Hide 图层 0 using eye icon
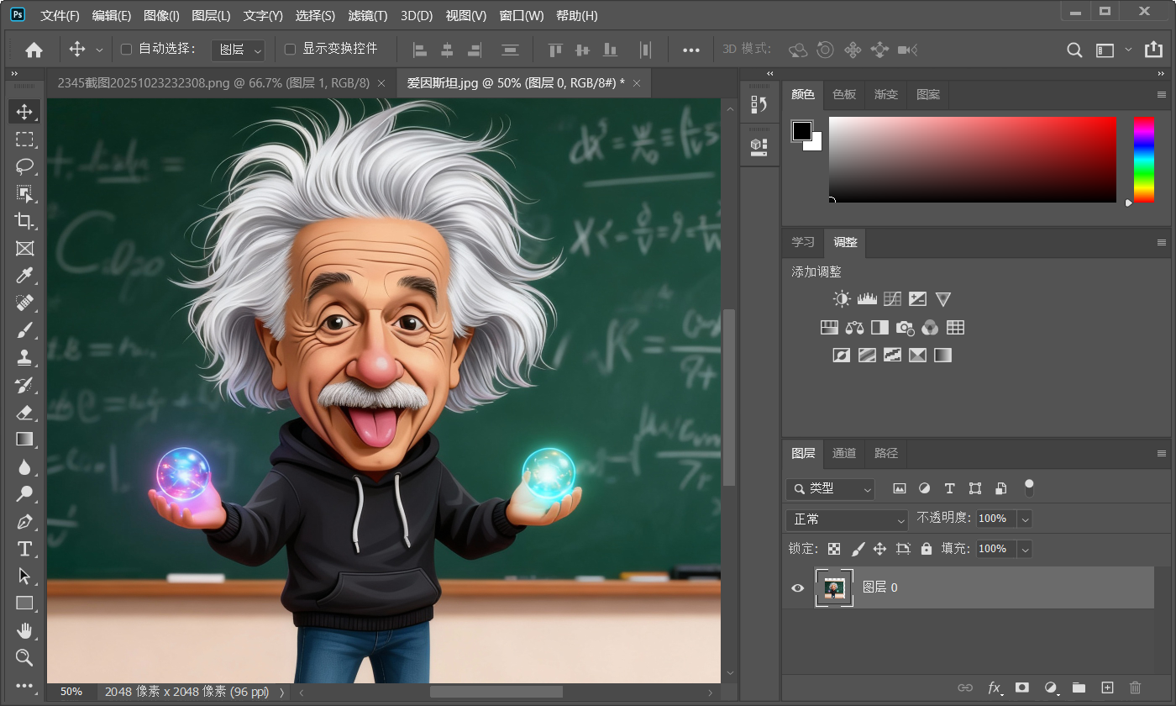1176x706 pixels. 798,587
